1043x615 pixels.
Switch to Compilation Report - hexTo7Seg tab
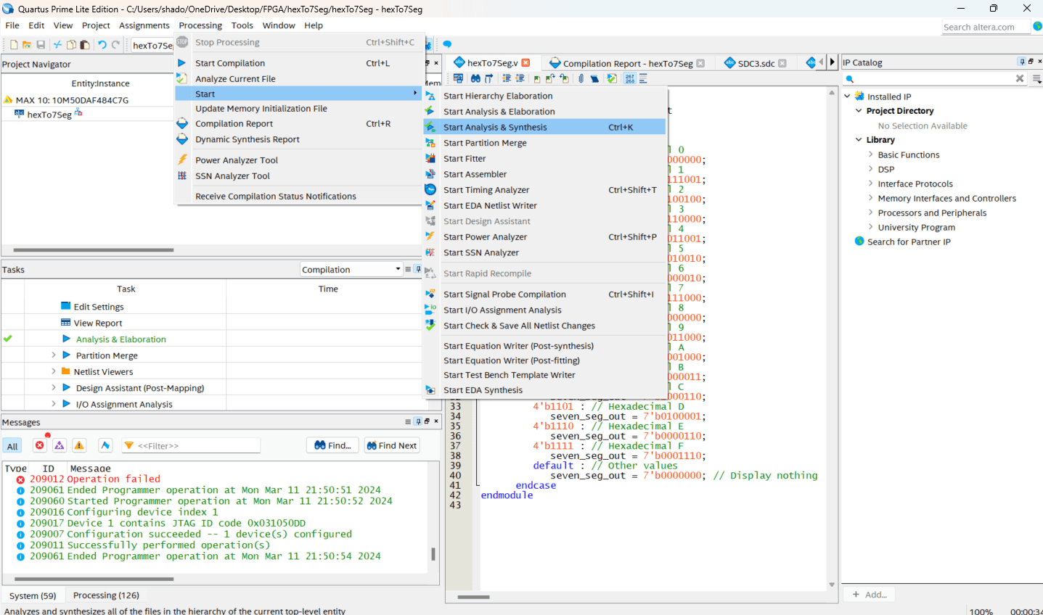point(626,63)
